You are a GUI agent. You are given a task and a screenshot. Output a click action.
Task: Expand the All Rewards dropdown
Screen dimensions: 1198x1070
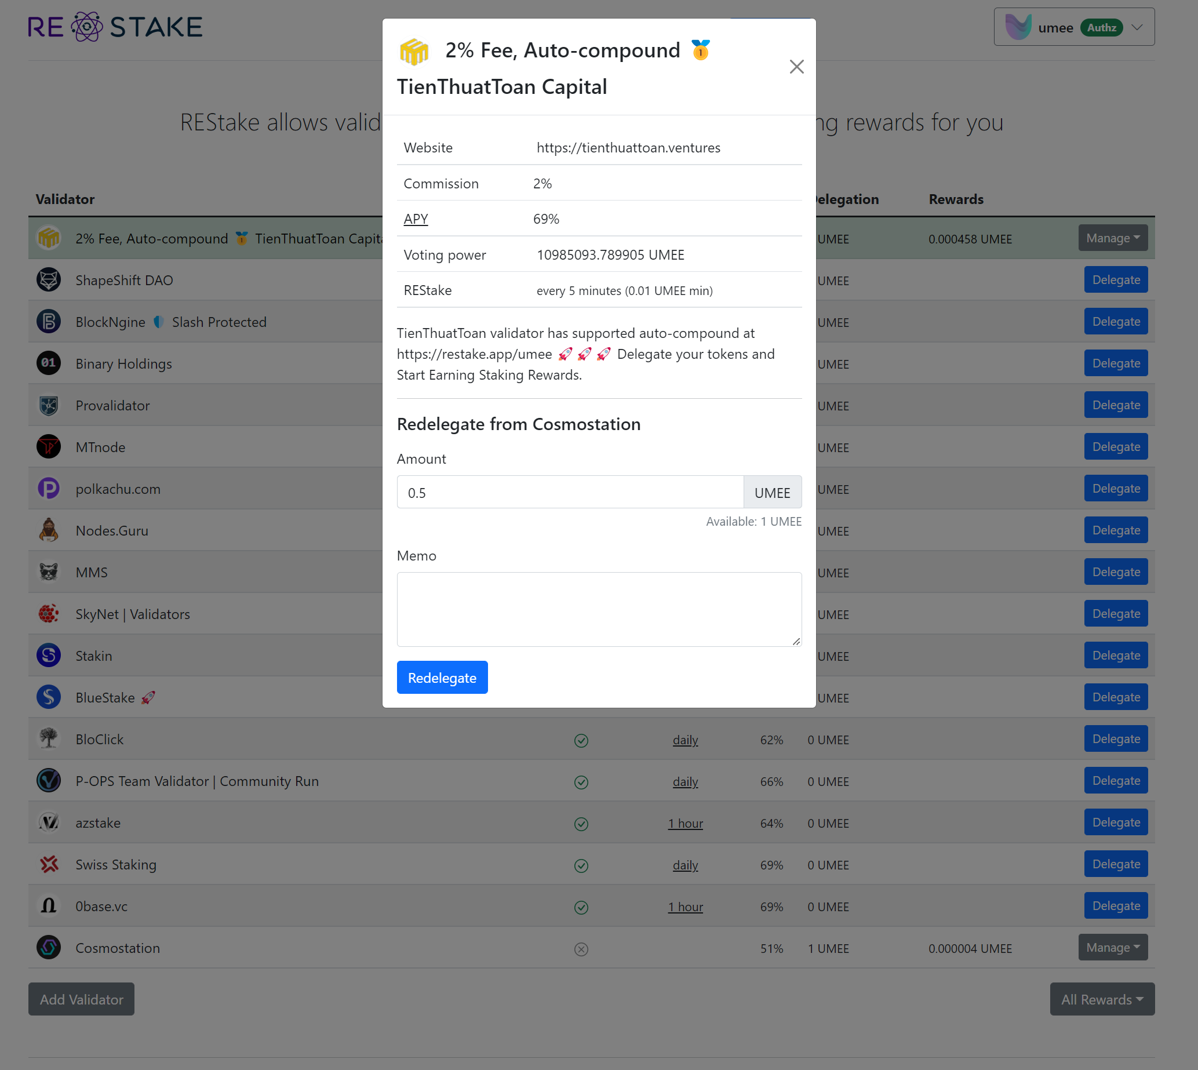coord(1102,999)
